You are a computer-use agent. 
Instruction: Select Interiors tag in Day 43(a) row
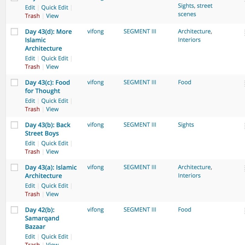[189, 175]
